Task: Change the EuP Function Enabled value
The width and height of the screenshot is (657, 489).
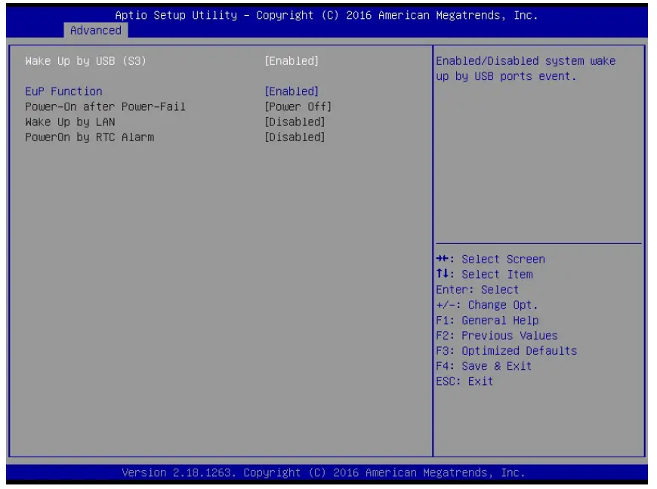Action: tap(291, 91)
